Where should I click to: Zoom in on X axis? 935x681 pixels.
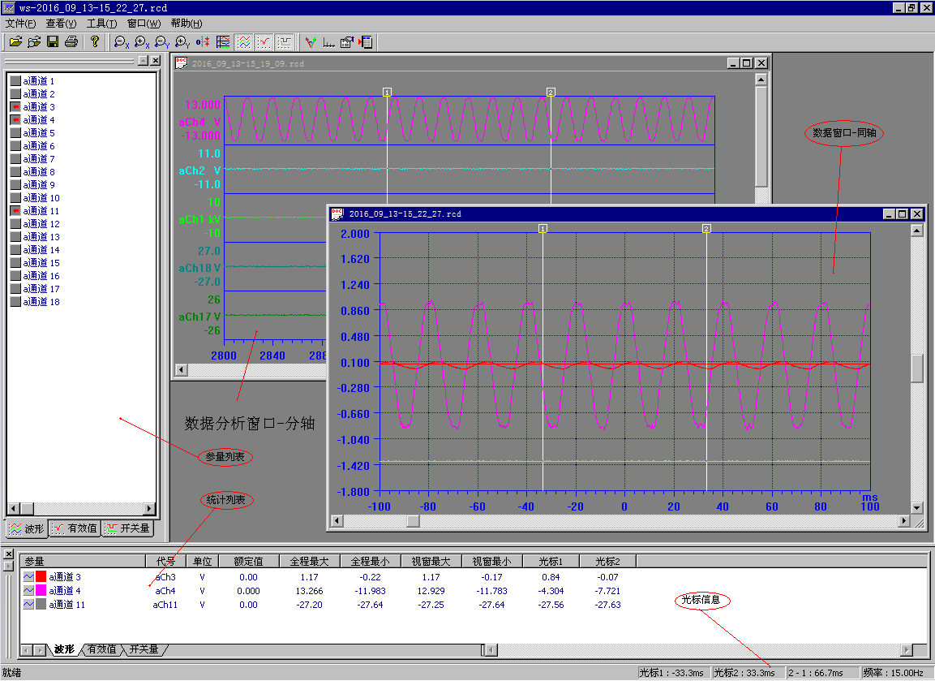point(142,41)
